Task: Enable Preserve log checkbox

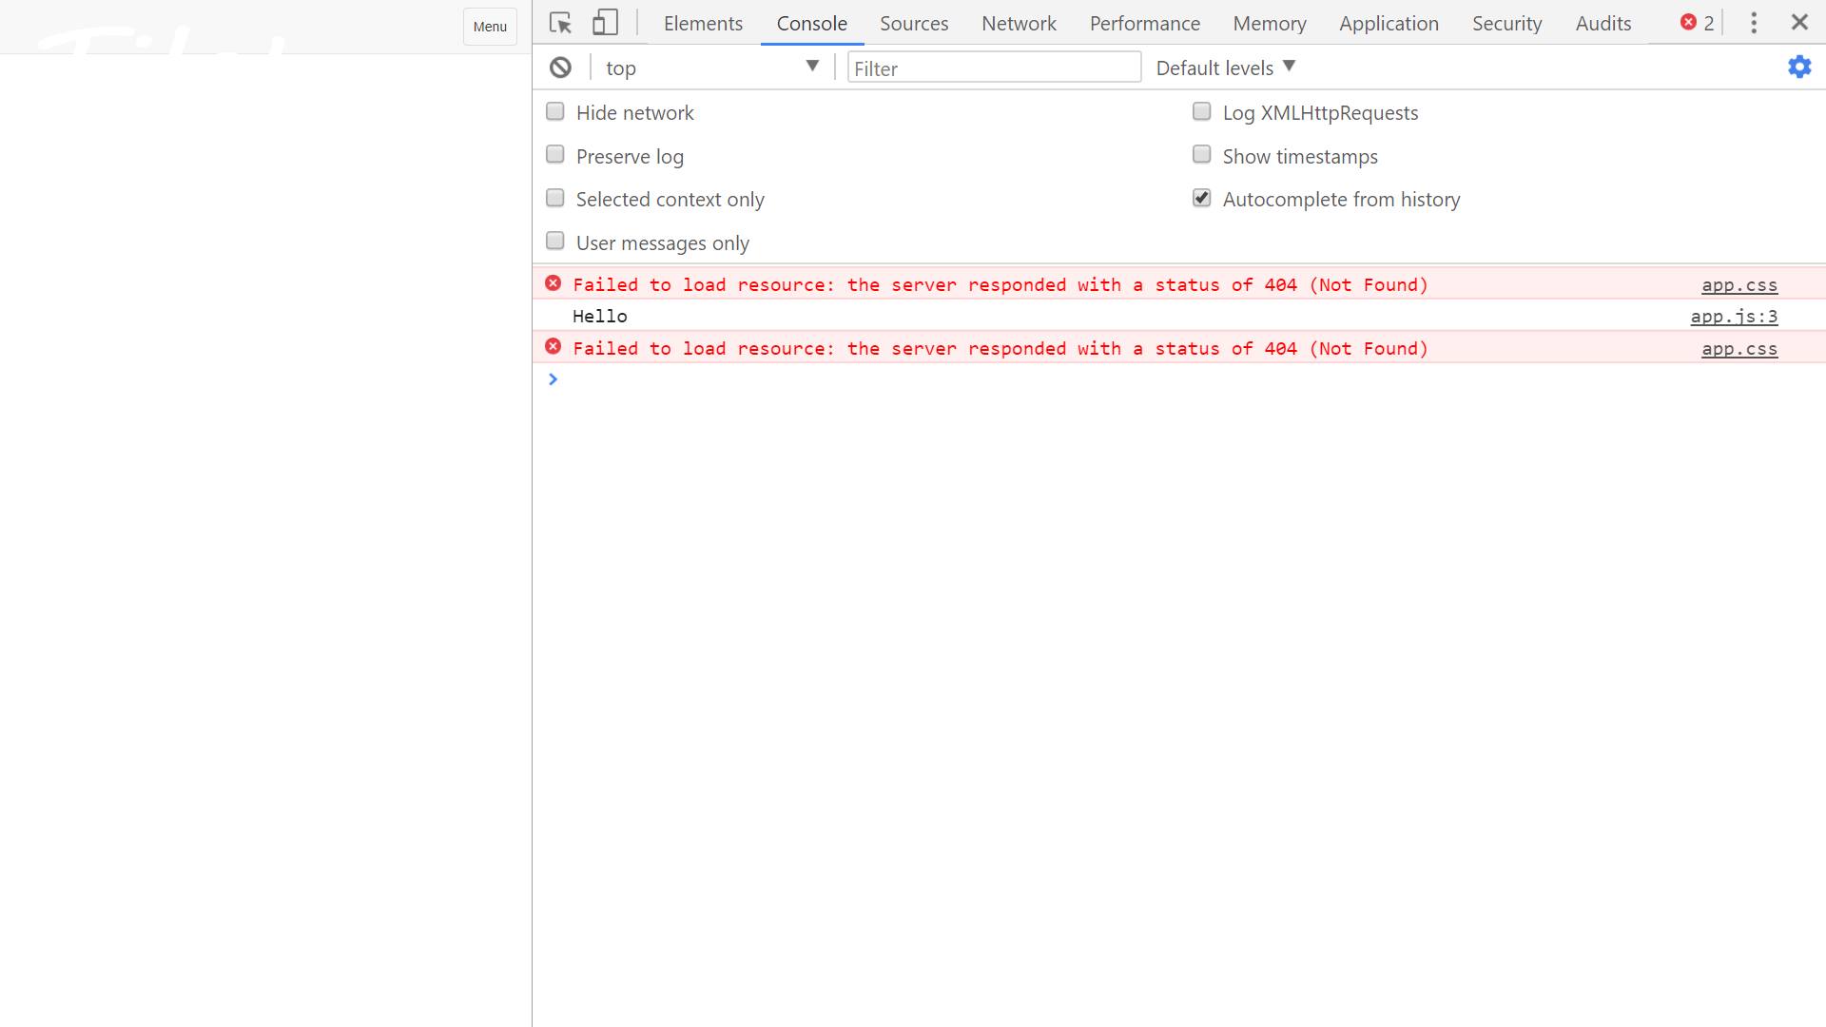Action: [555, 155]
